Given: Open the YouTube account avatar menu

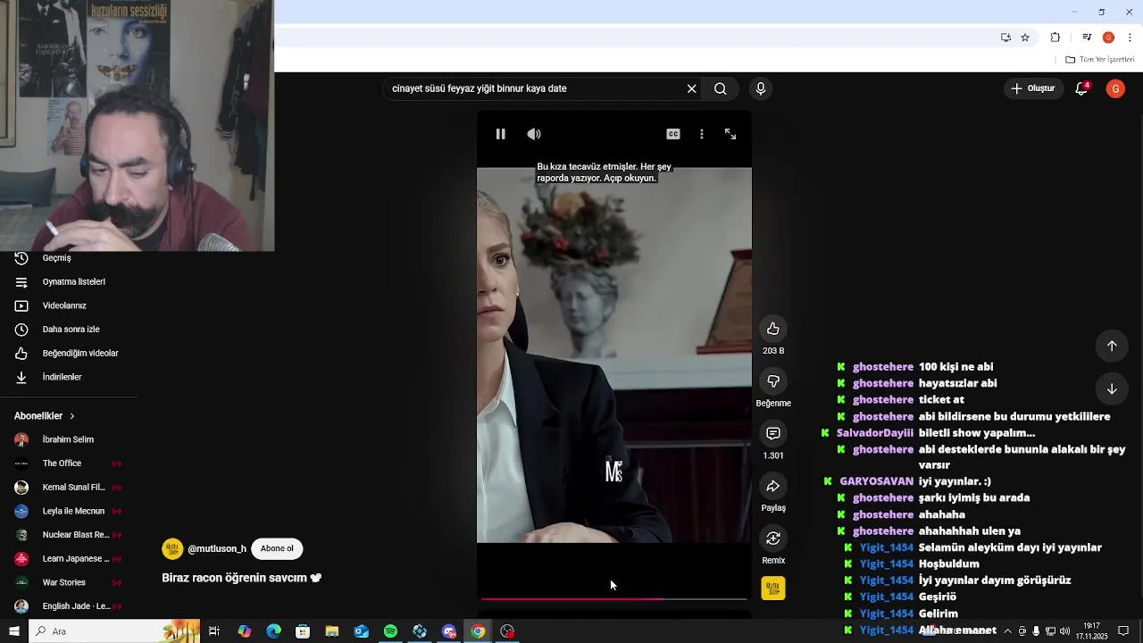Looking at the screenshot, I should pyautogui.click(x=1115, y=88).
